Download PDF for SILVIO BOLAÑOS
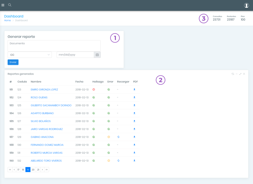Image resolution: width=253 pixels, height=184 pixels. tap(134, 121)
